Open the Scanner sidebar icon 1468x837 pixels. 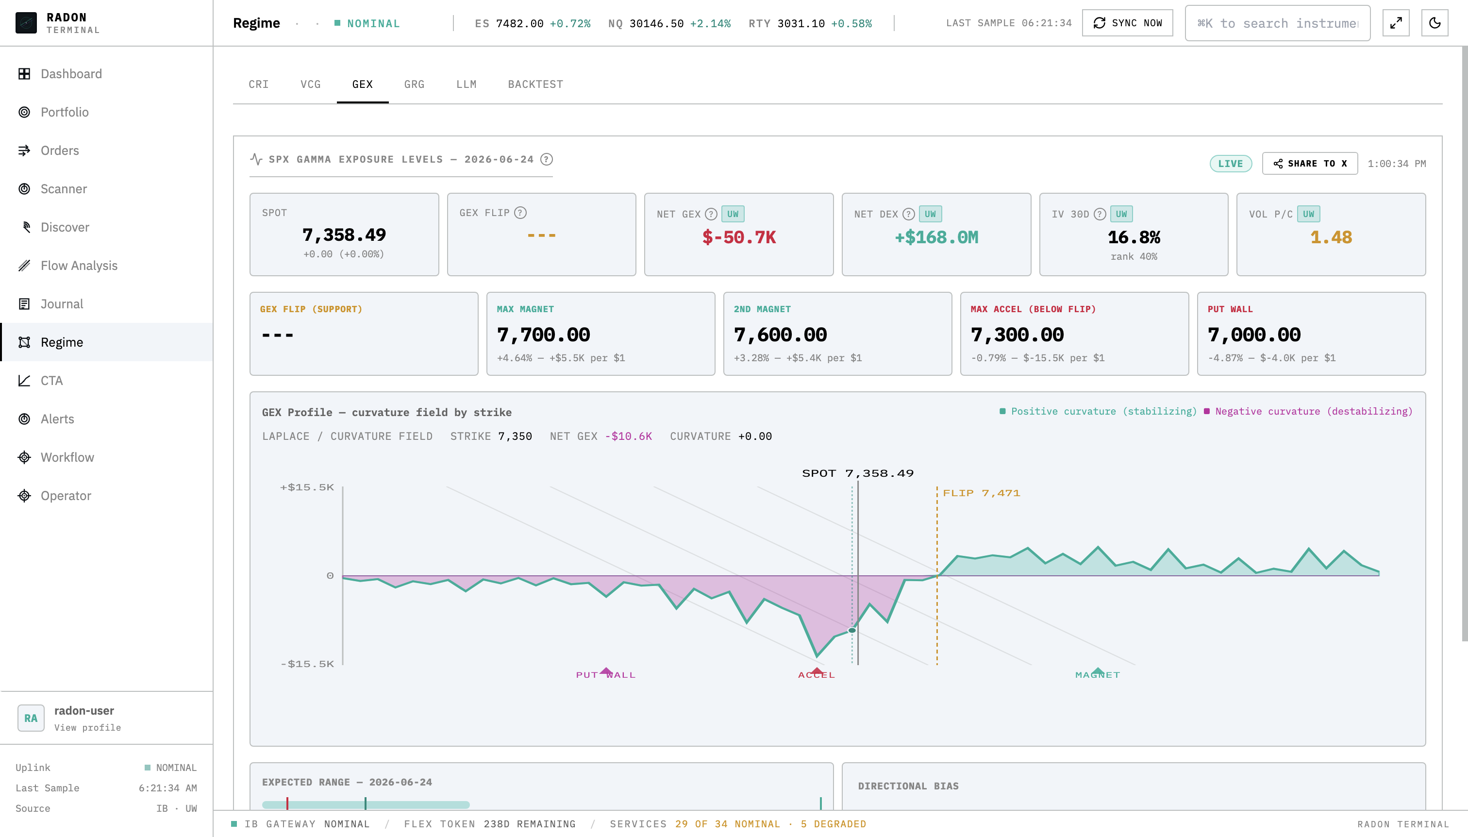(24, 188)
